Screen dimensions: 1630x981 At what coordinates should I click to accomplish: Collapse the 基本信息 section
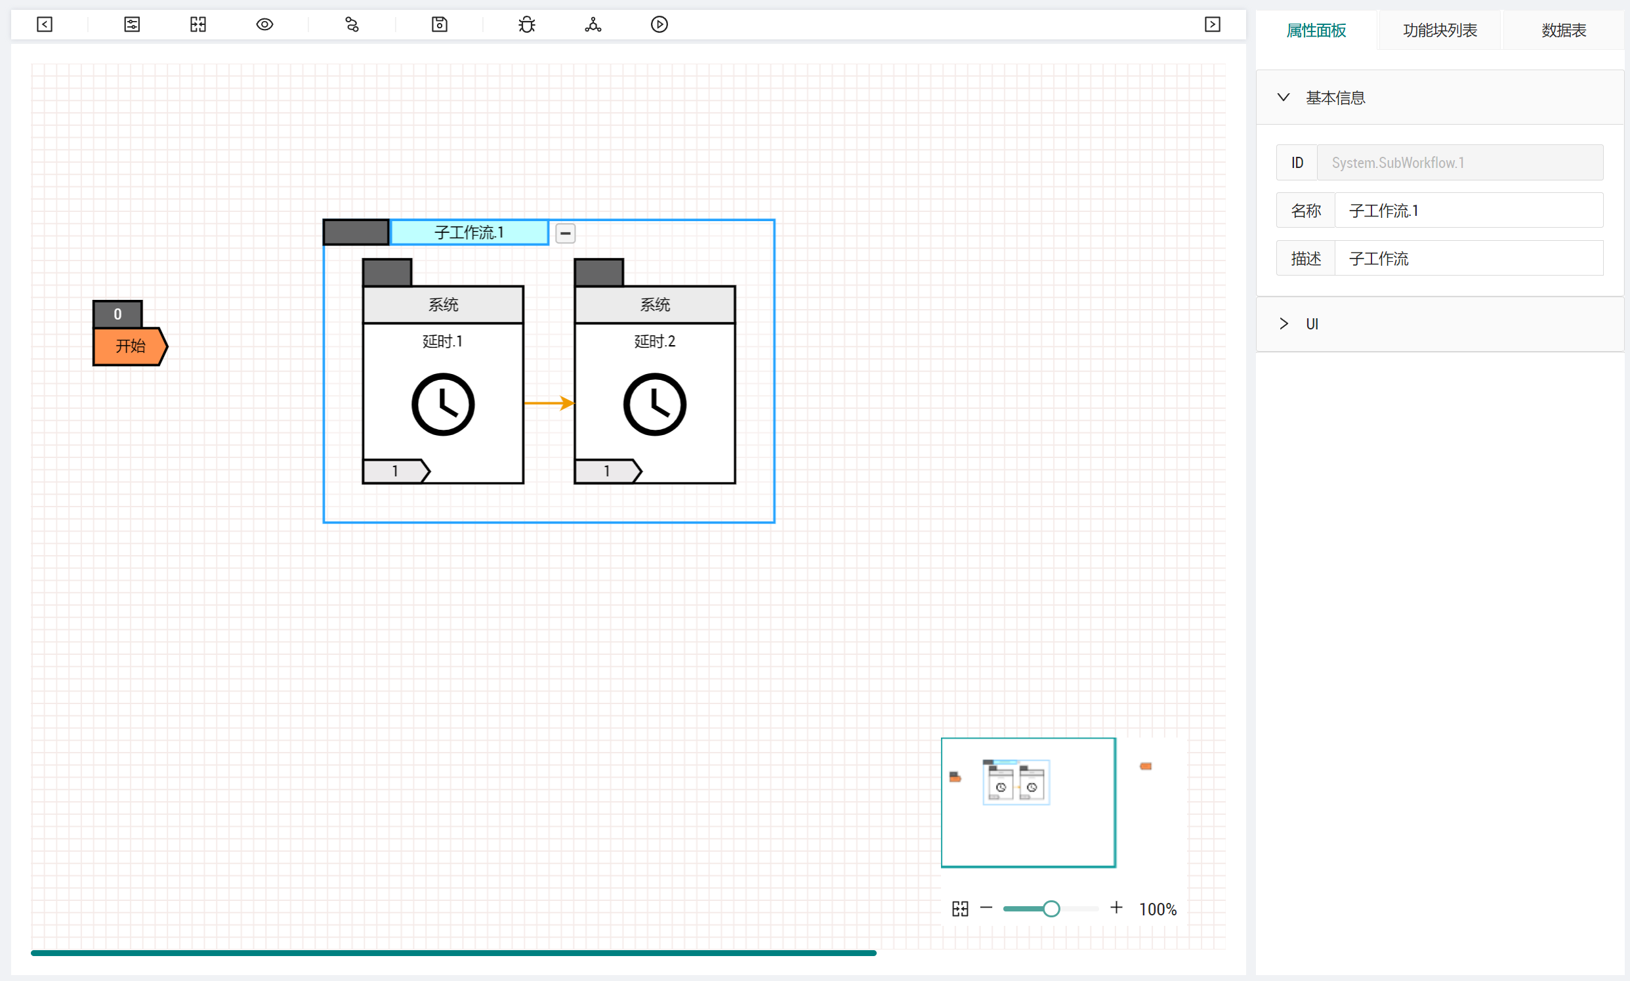pyautogui.click(x=1440, y=98)
